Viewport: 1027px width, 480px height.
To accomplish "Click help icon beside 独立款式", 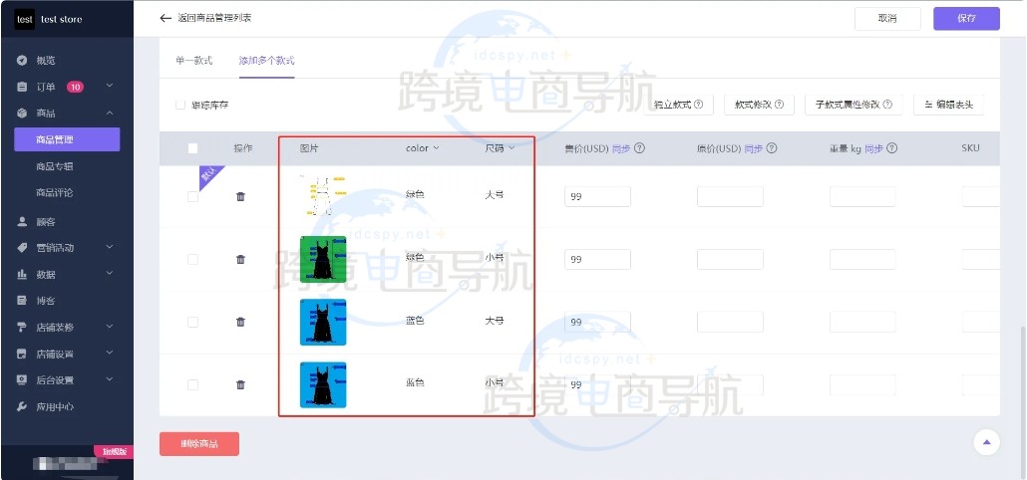I will [699, 105].
